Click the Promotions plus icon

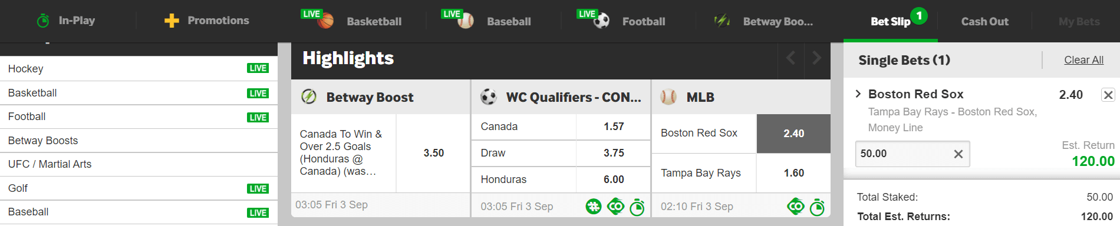[172, 21]
